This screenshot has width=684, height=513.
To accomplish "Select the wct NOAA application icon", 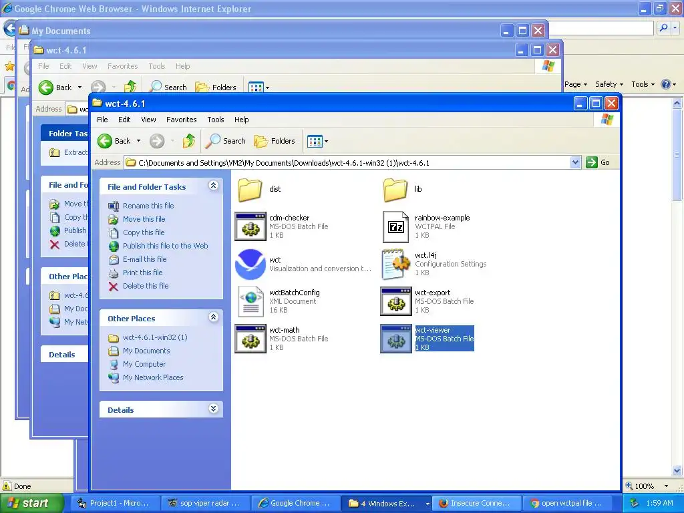I will (x=250, y=265).
